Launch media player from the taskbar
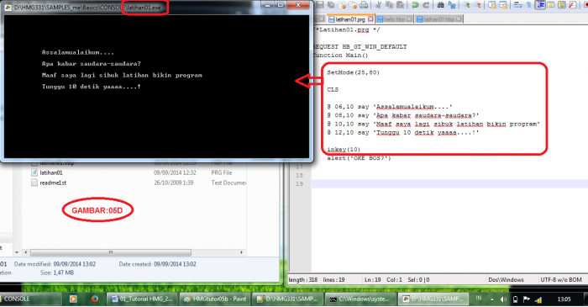This screenshot has height=307, width=588. (x=73, y=299)
